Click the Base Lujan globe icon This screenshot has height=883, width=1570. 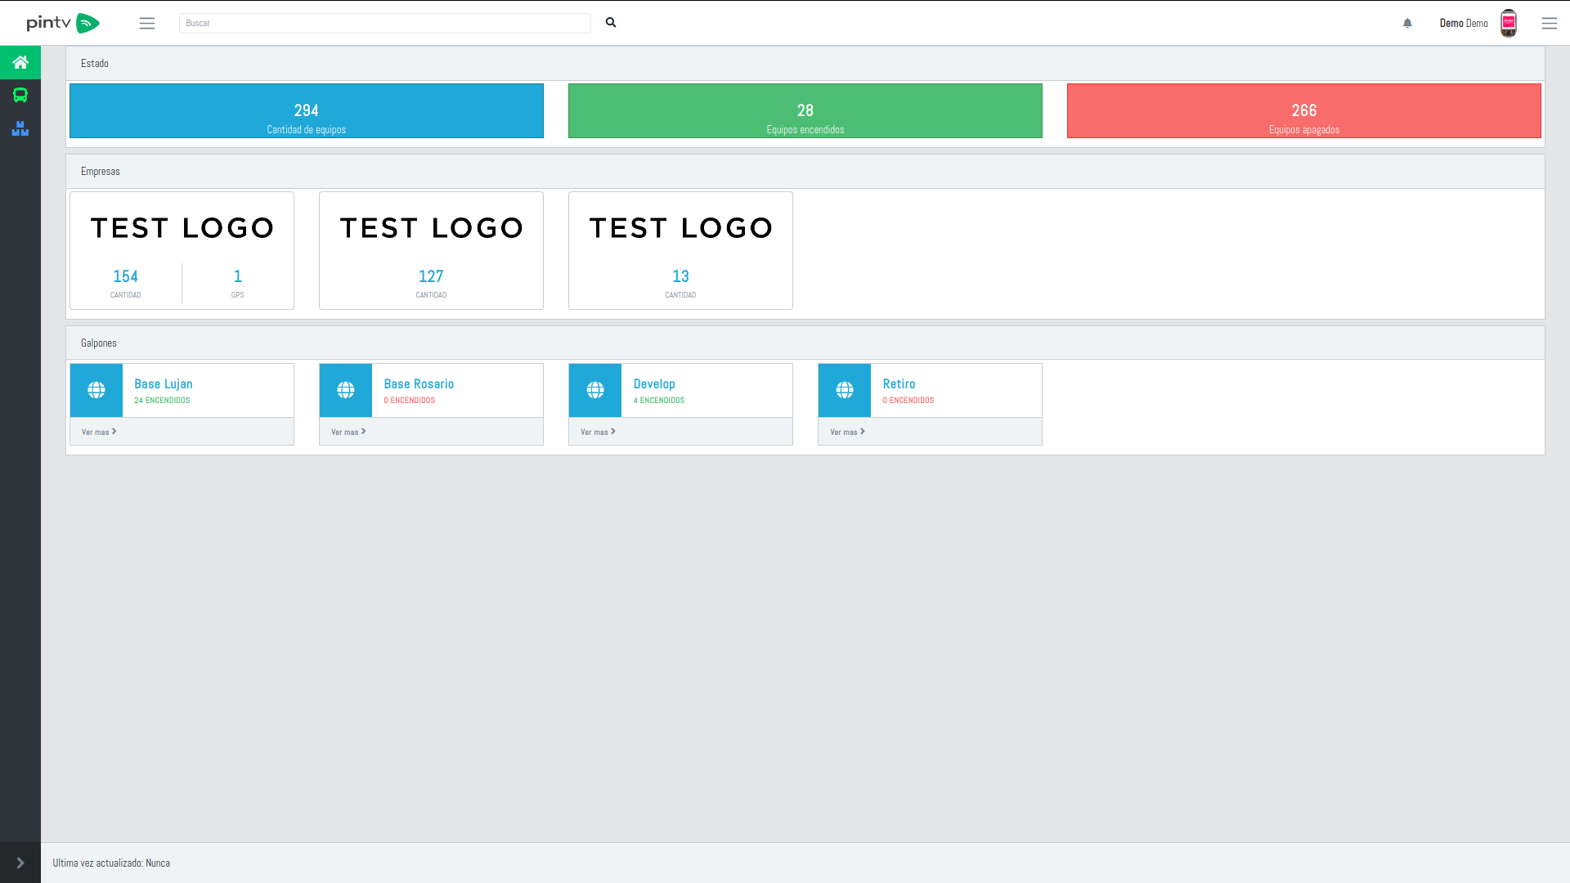(x=96, y=390)
